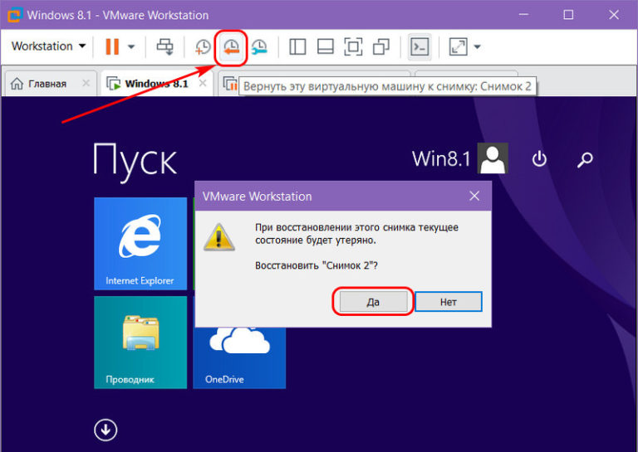Expand the stretch guest dropdown arrow
Viewport: 638px width, 452px height.
(477, 46)
